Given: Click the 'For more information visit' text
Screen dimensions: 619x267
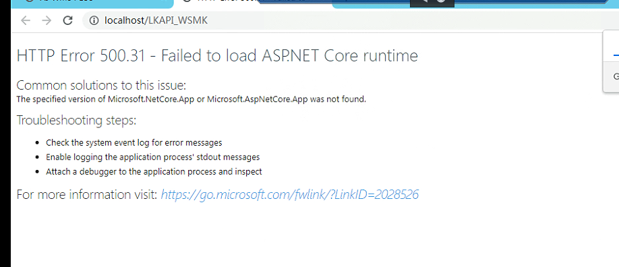Looking at the screenshot, I should 87,194.
